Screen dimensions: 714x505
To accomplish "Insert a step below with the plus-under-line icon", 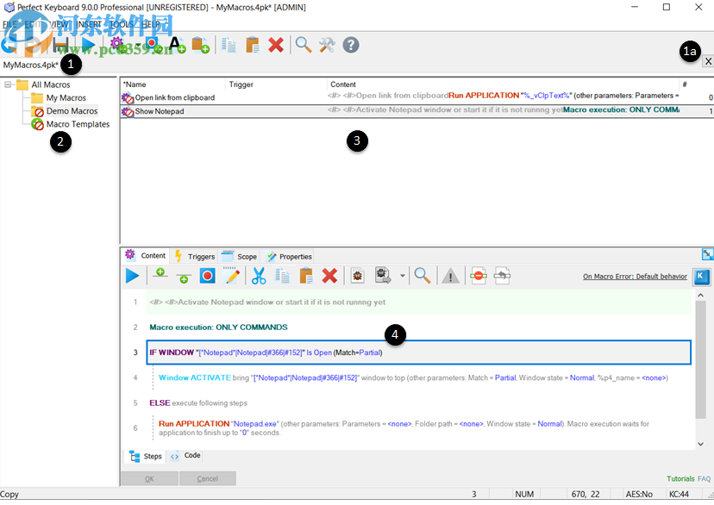I will coord(184,277).
